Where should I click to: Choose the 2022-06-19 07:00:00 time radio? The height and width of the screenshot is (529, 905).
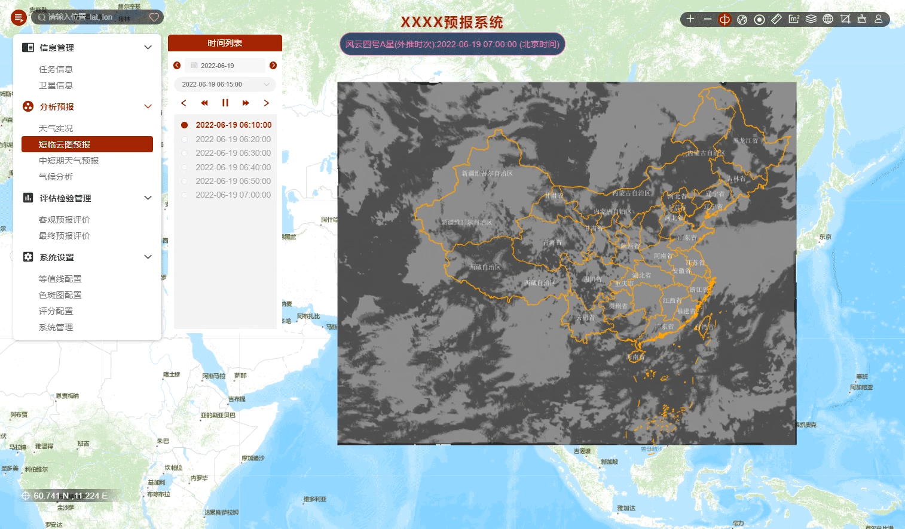pos(185,195)
